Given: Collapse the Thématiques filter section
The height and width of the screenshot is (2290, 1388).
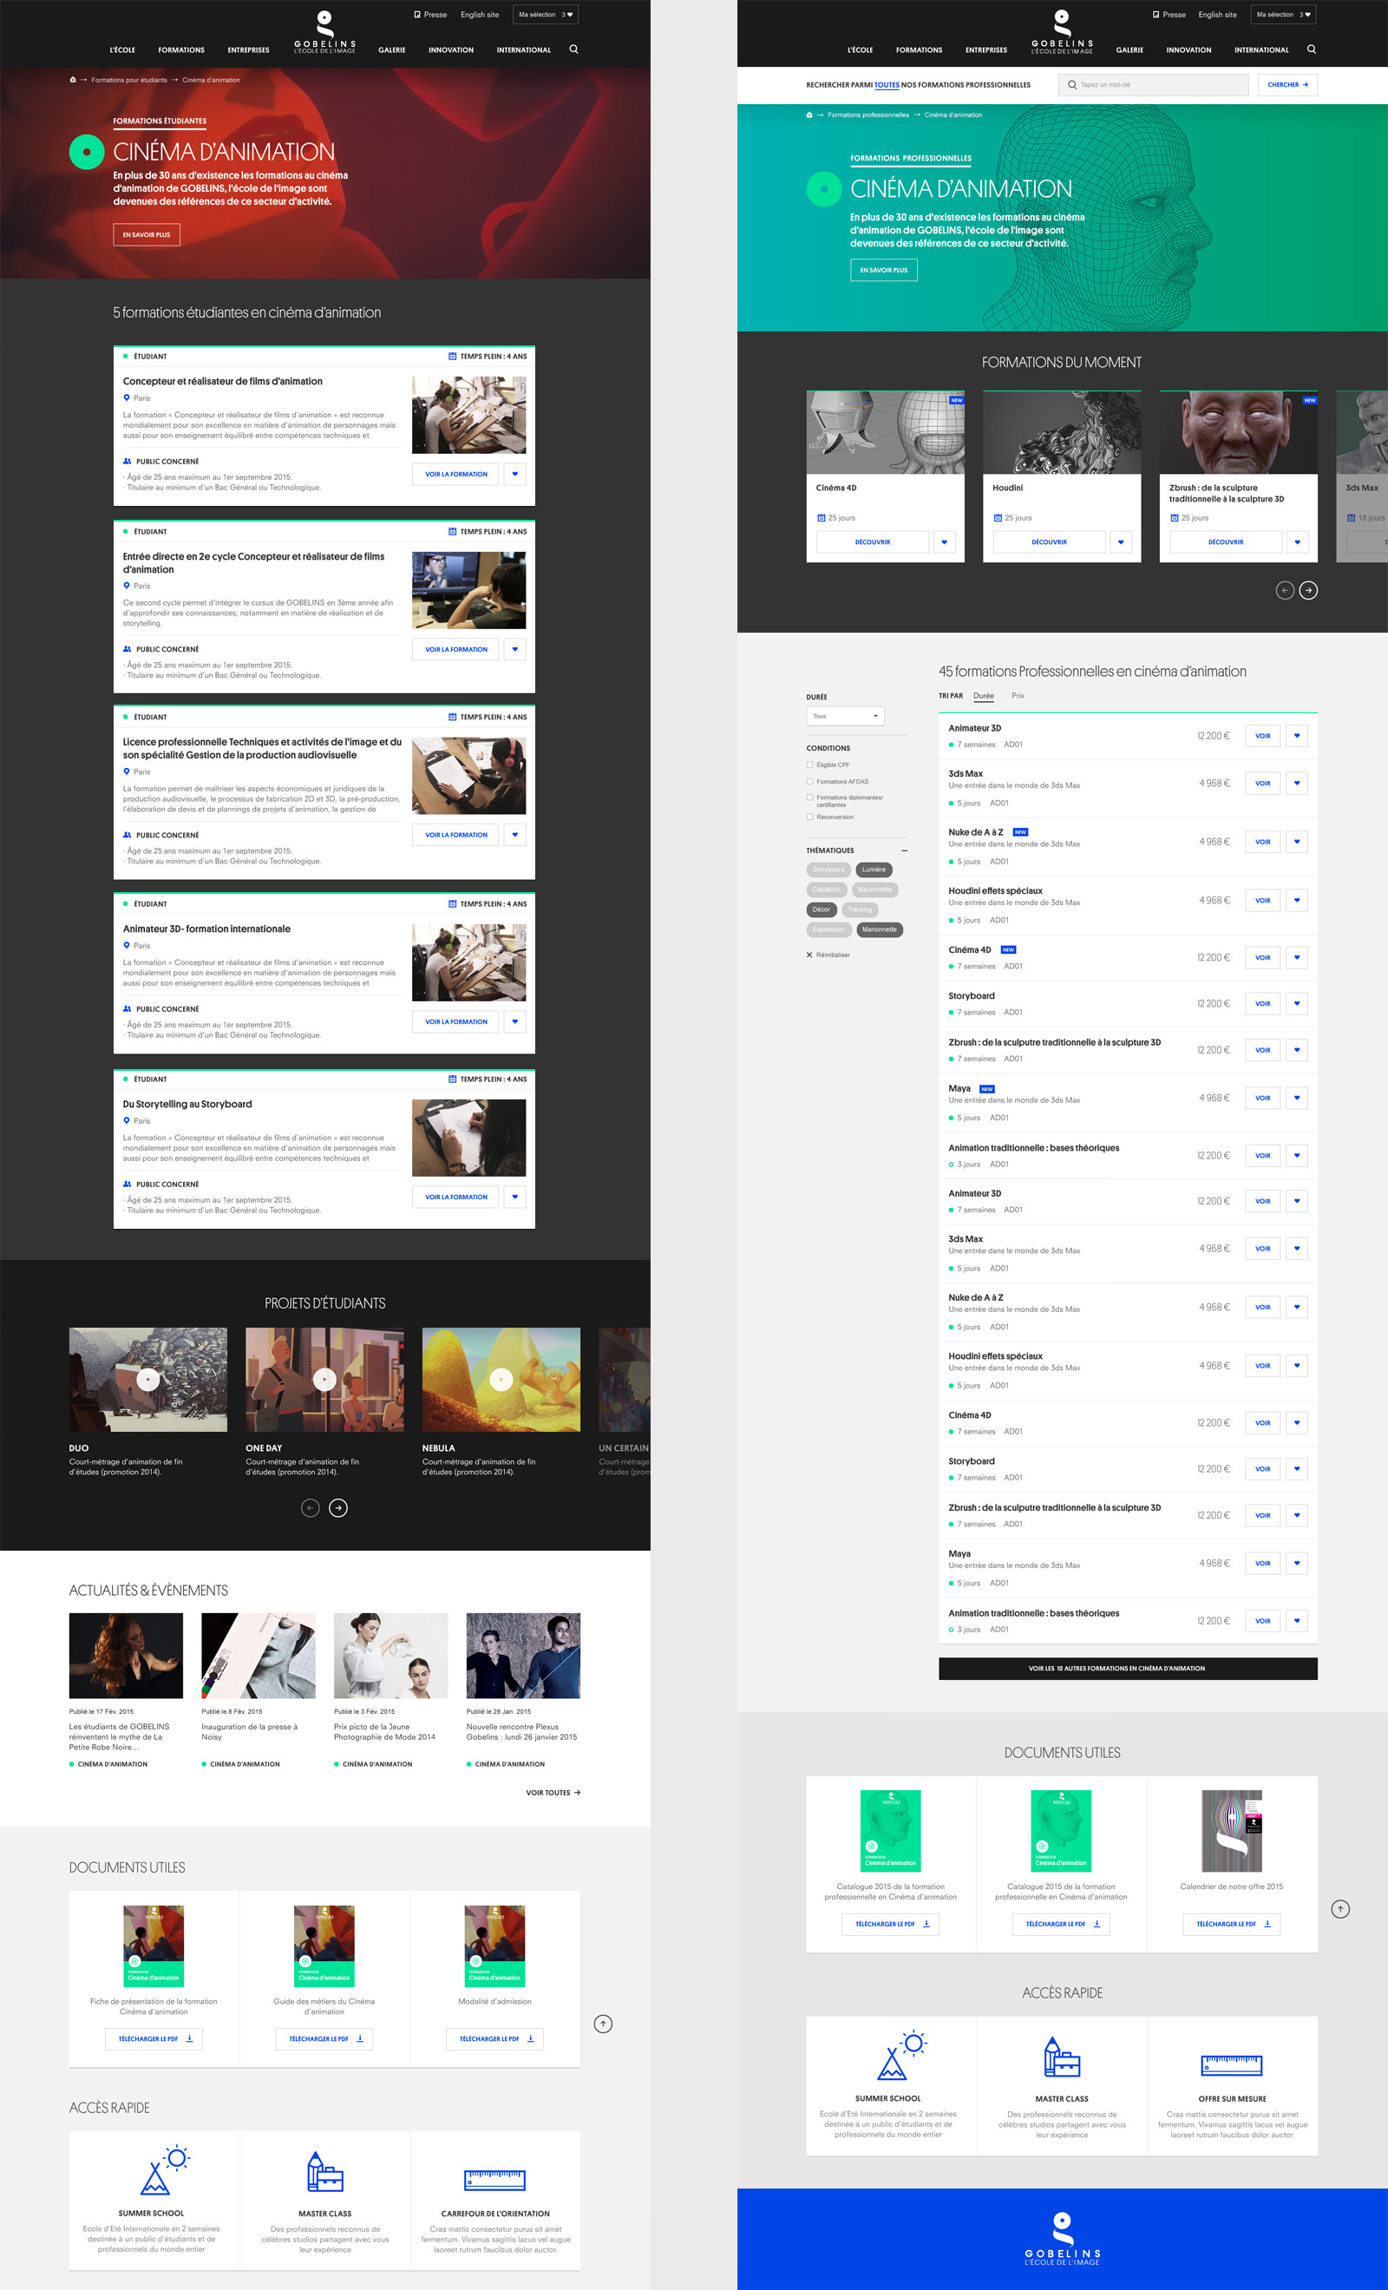Looking at the screenshot, I should coord(904,850).
